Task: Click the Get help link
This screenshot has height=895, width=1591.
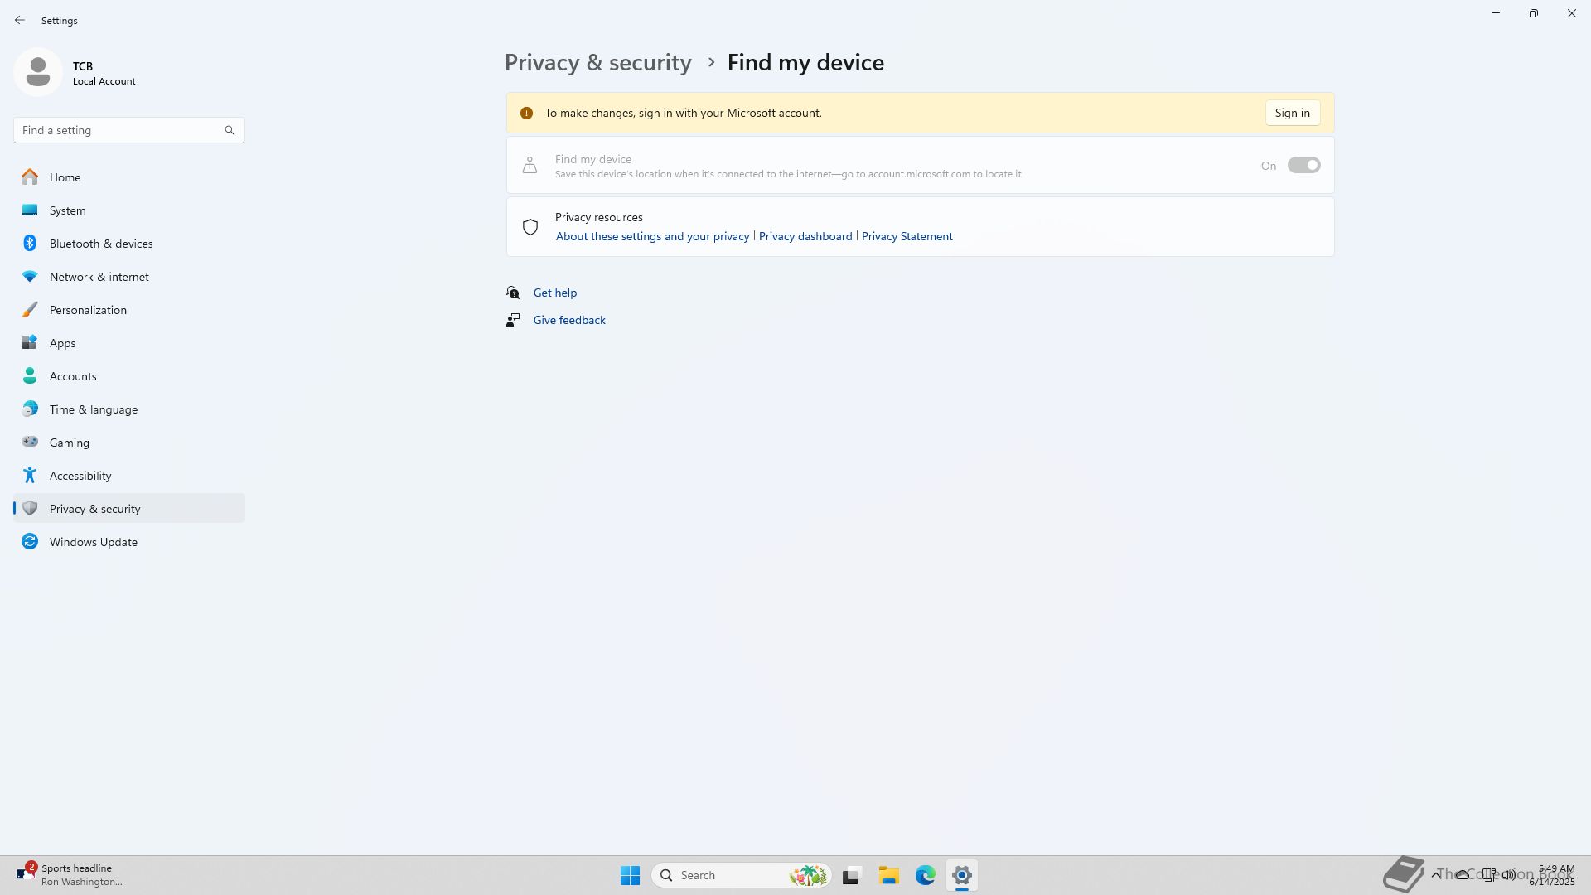Action: (x=554, y=293)
